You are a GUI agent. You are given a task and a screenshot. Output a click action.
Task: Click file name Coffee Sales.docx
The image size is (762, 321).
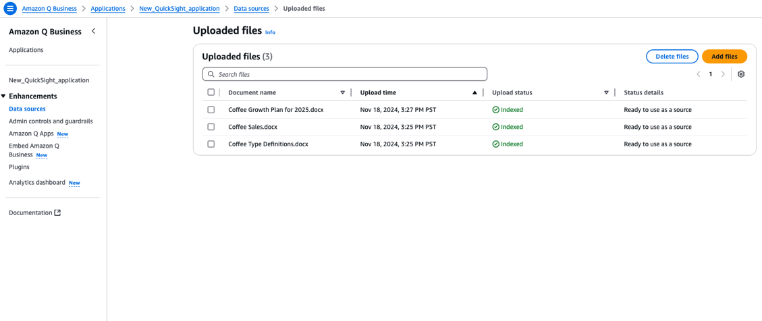point(252,127)
